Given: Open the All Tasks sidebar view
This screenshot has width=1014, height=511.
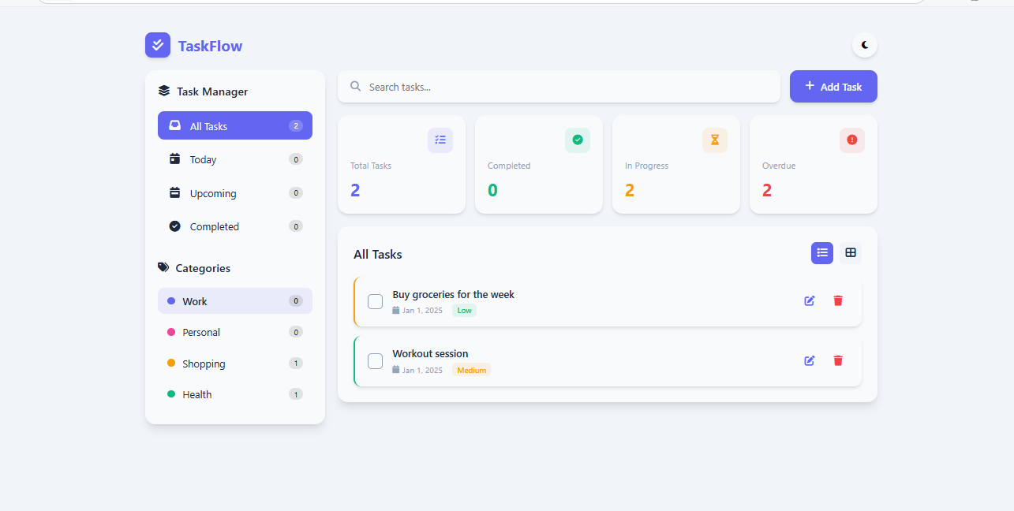Looking at the screenshot, I should (235, 125).
